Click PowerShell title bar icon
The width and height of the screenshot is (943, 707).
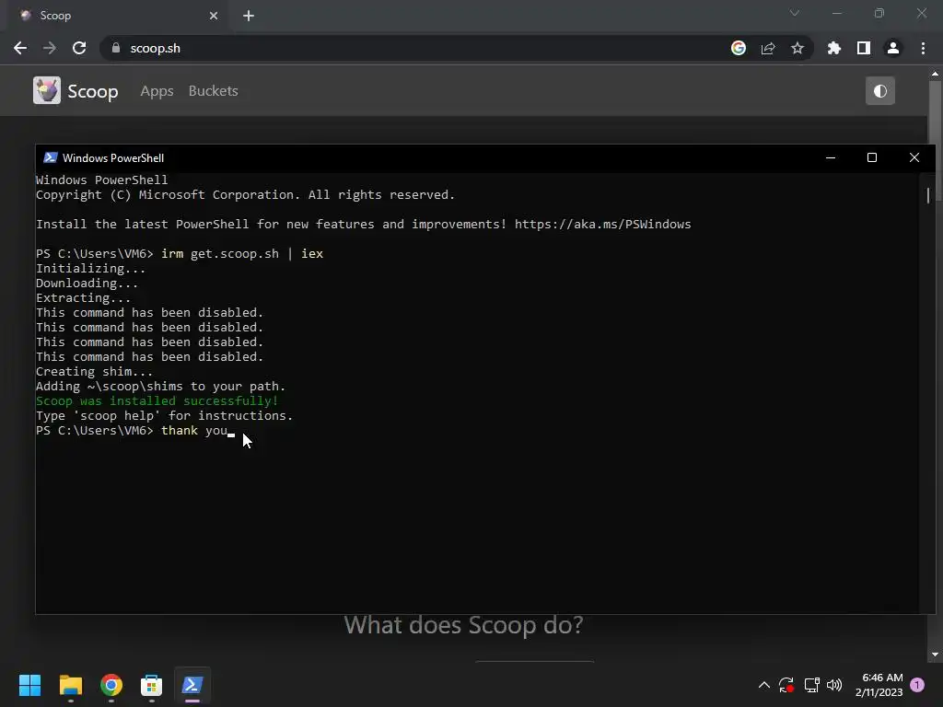pyautogui.click(x=51, y=157)
